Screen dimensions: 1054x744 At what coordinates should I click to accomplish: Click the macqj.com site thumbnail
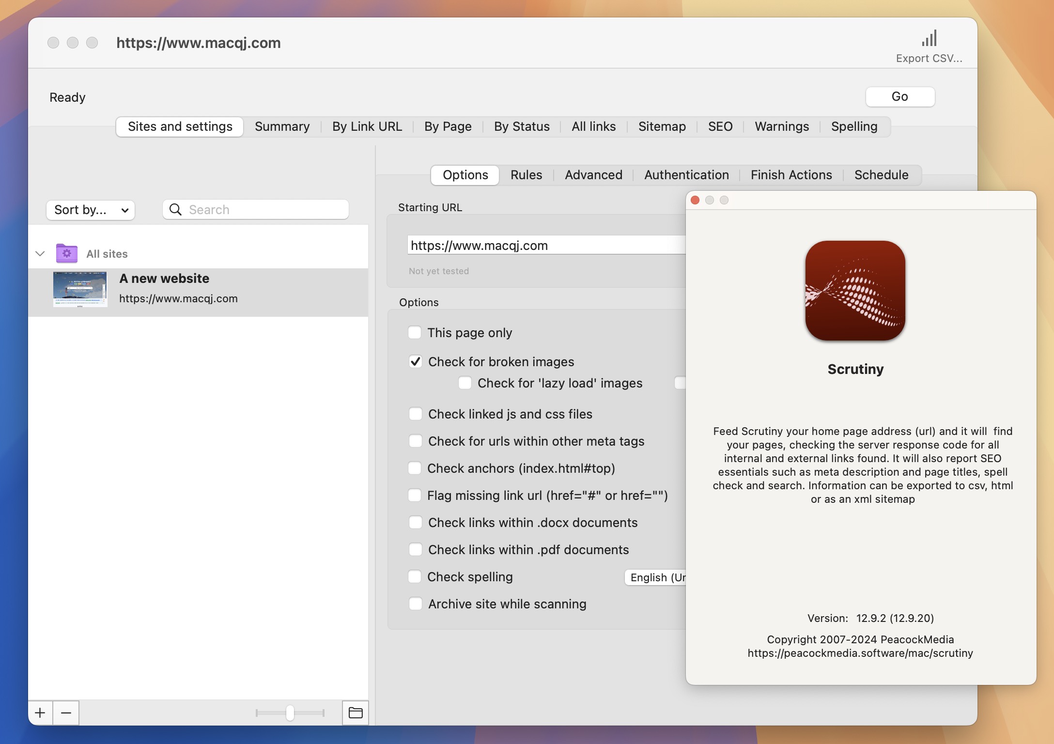(80, 289)
